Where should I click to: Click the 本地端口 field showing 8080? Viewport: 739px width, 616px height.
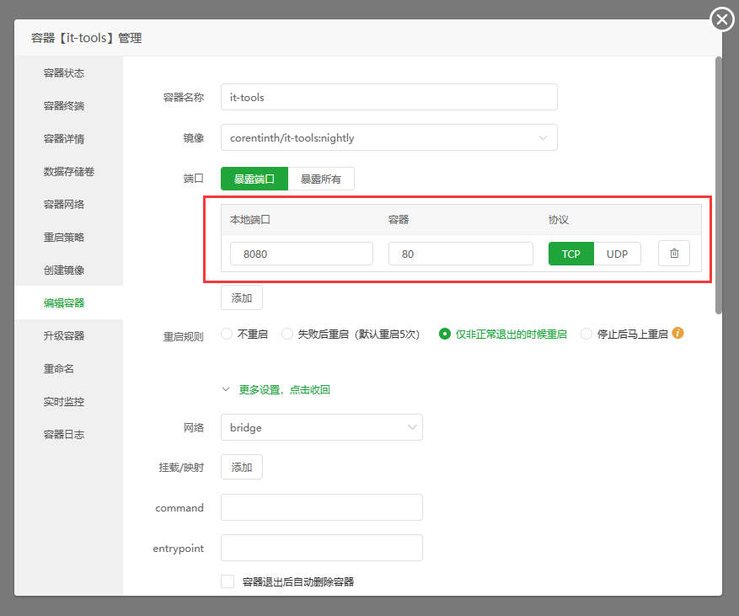click(x=301, y=254)
